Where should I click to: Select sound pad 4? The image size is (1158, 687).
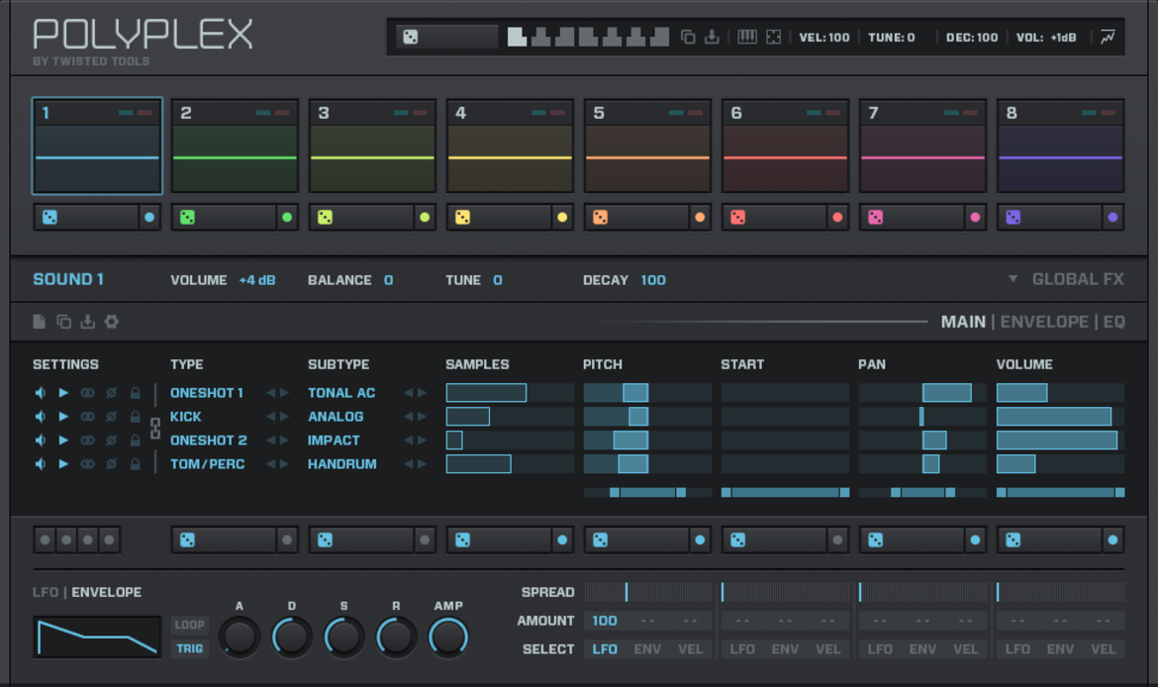pos(511,147)
